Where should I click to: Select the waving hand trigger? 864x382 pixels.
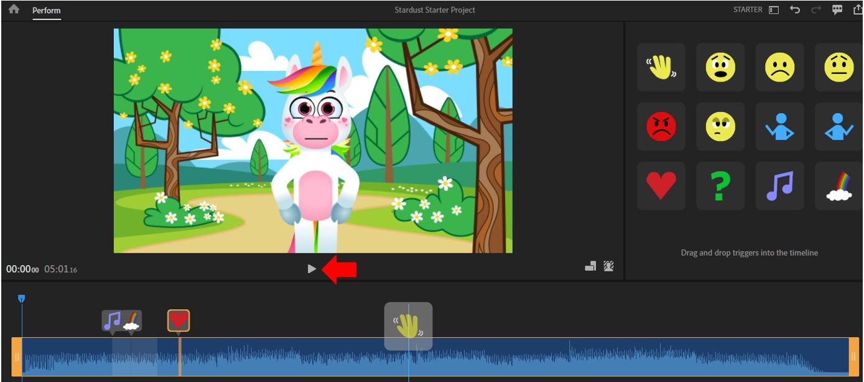pyautogui.click(x=661, y=67)
